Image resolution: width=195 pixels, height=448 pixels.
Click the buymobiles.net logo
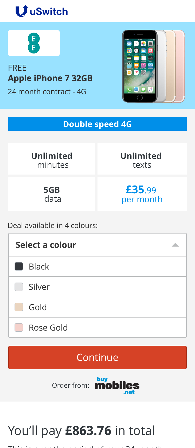117,386
